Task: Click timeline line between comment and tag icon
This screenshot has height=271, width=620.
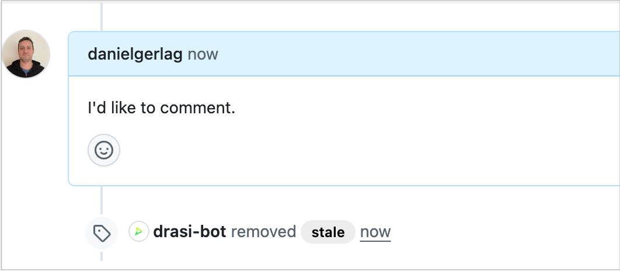Action: pyautogui.click(x=102, y=201)
